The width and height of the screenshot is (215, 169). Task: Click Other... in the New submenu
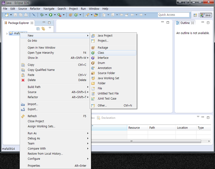pos(113,106)
